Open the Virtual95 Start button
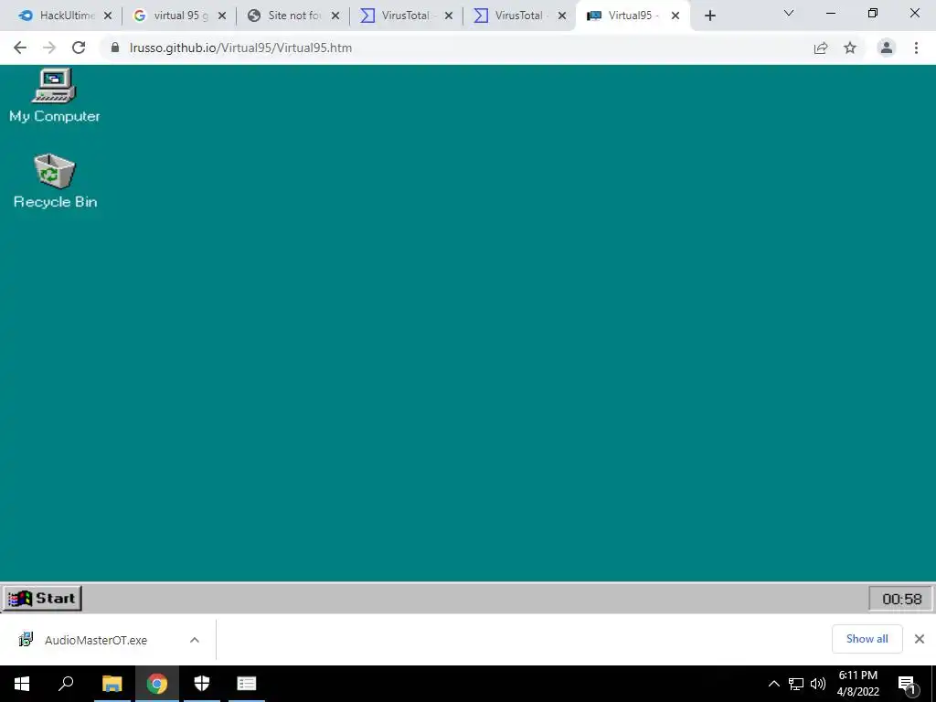Viewport: 936px width, 702px height. (x=42, y=598)
